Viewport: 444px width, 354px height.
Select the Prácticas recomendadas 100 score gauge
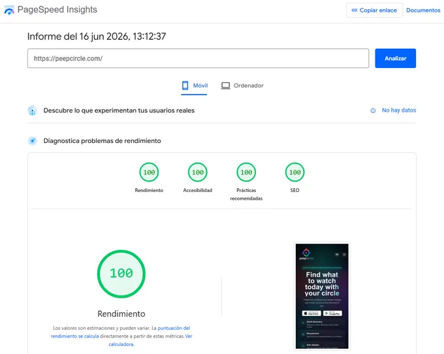click(x=246, y=172)
